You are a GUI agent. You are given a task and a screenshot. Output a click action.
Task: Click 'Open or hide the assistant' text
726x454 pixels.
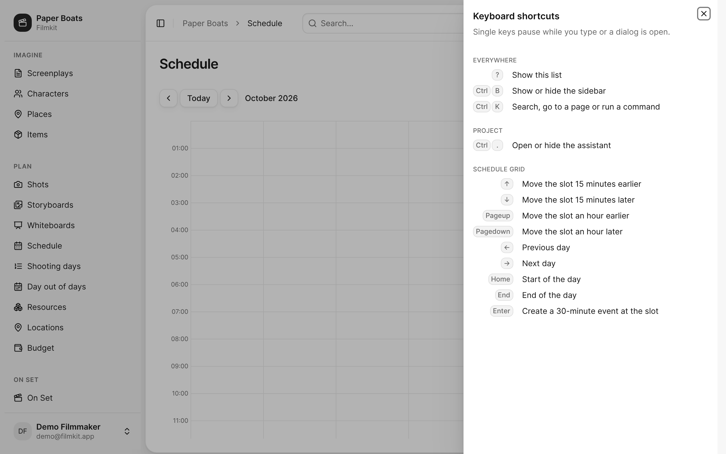point(561,145)
